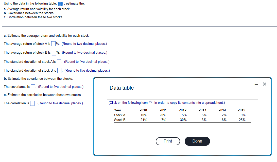
Task: Minimize the Data table popup
Action: click(x=256, y=84)
